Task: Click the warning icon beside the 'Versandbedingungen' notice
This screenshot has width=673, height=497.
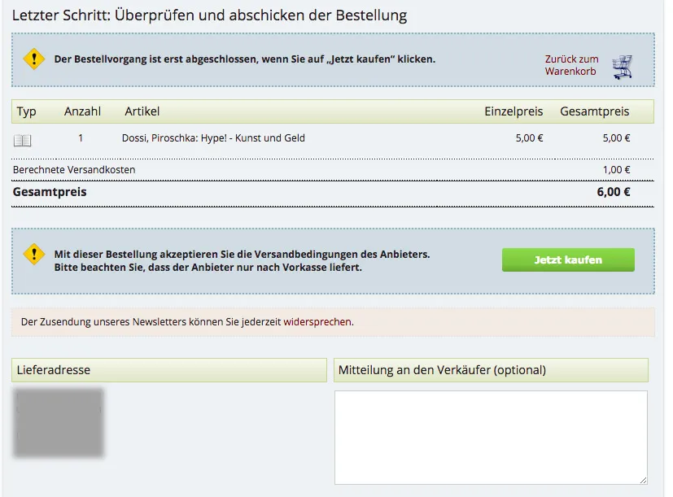Action: point(33,254)
